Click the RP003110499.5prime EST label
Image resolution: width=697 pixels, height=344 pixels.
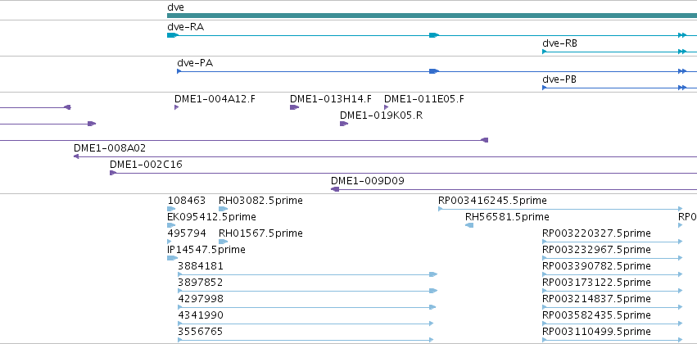point(596,332)
